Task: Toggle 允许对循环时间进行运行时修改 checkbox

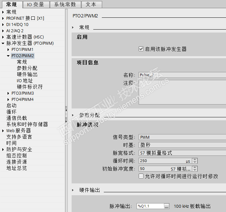Action: [141, 176]
